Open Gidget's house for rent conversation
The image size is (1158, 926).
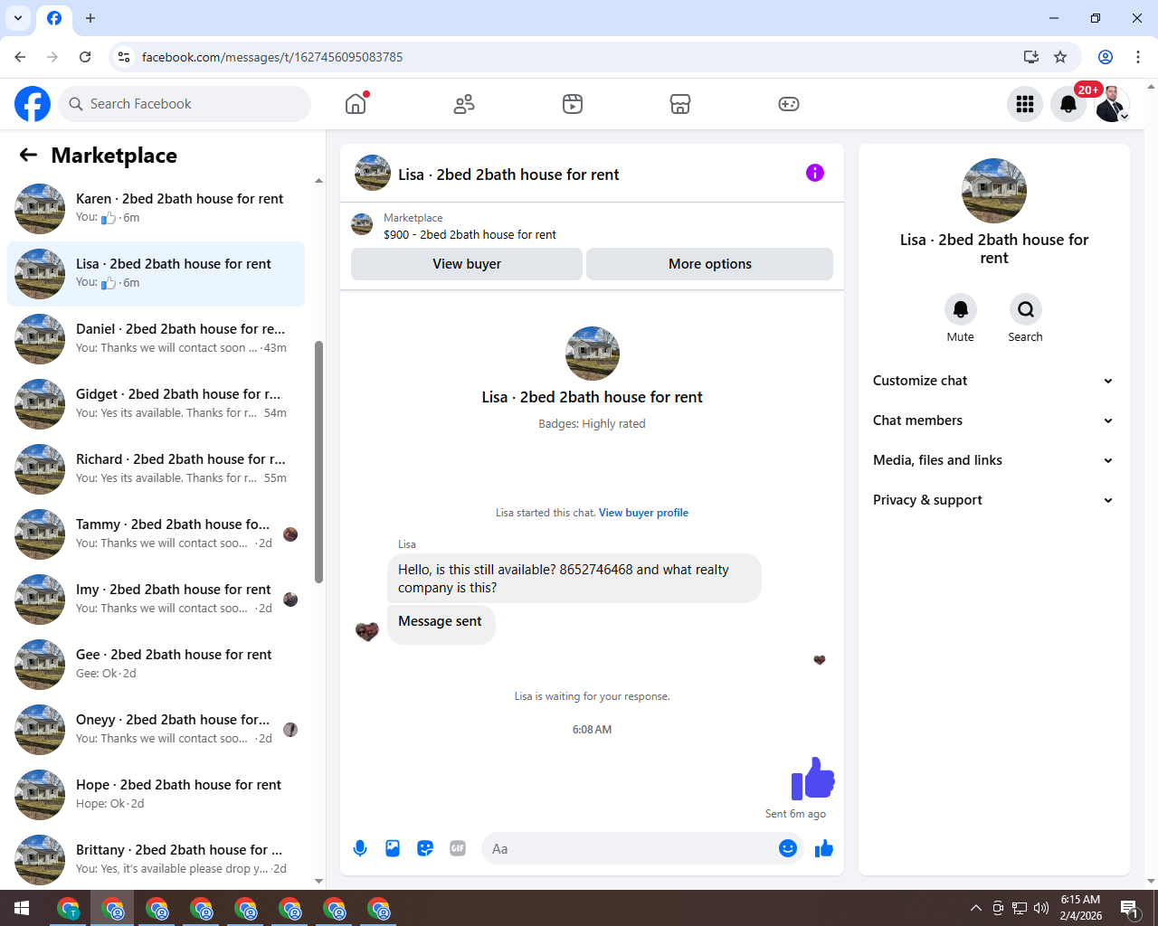pyautogui.click(x=157, y=404)
